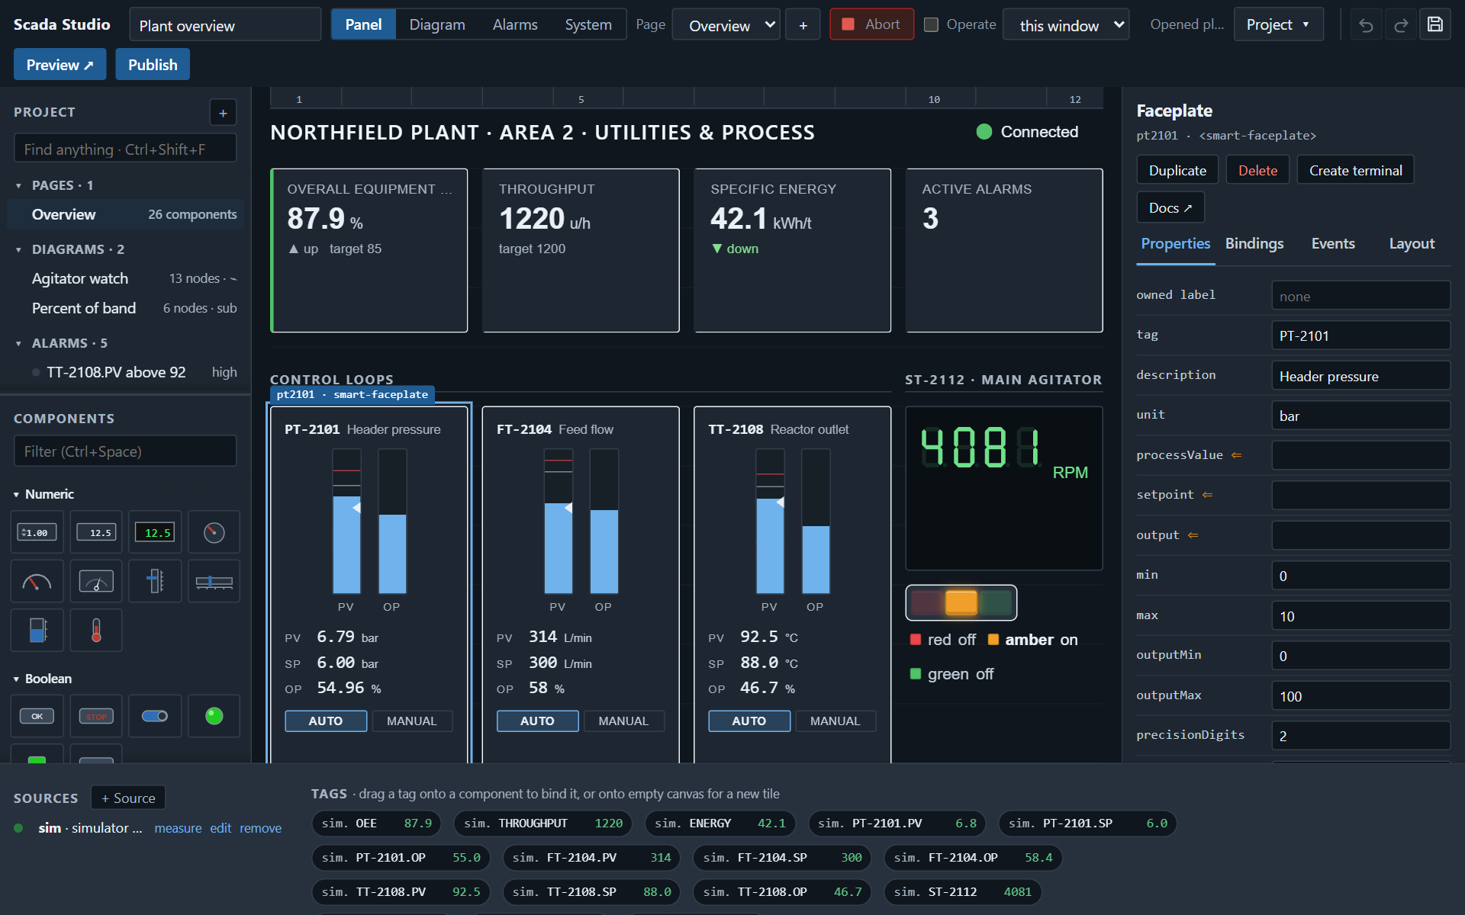
Task: Pick the vertical slider component
Action: [x=155, y=582]
